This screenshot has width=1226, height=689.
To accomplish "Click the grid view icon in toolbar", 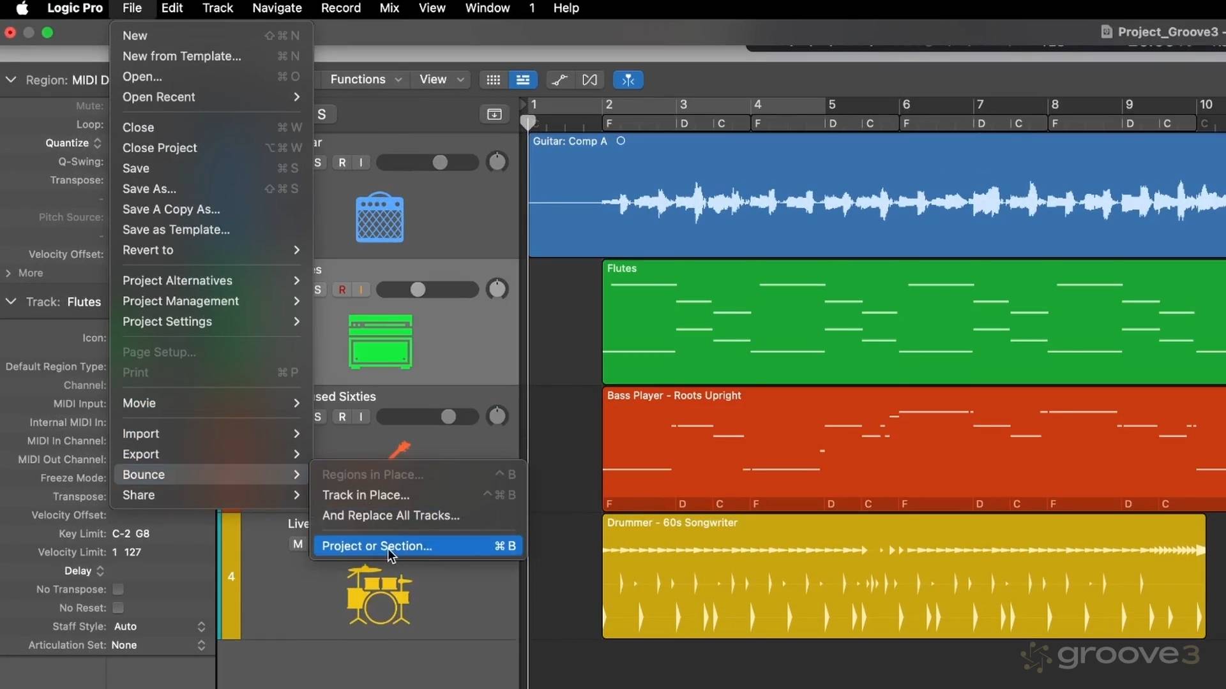I will (493, 80).
